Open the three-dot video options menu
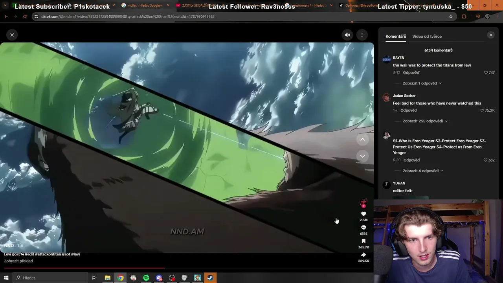This screenshot has width=503, height=283. [362, 35]
